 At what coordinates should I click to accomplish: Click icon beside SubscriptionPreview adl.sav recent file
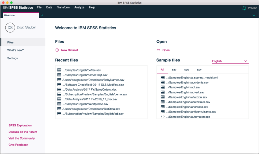(x=59, y=114)
